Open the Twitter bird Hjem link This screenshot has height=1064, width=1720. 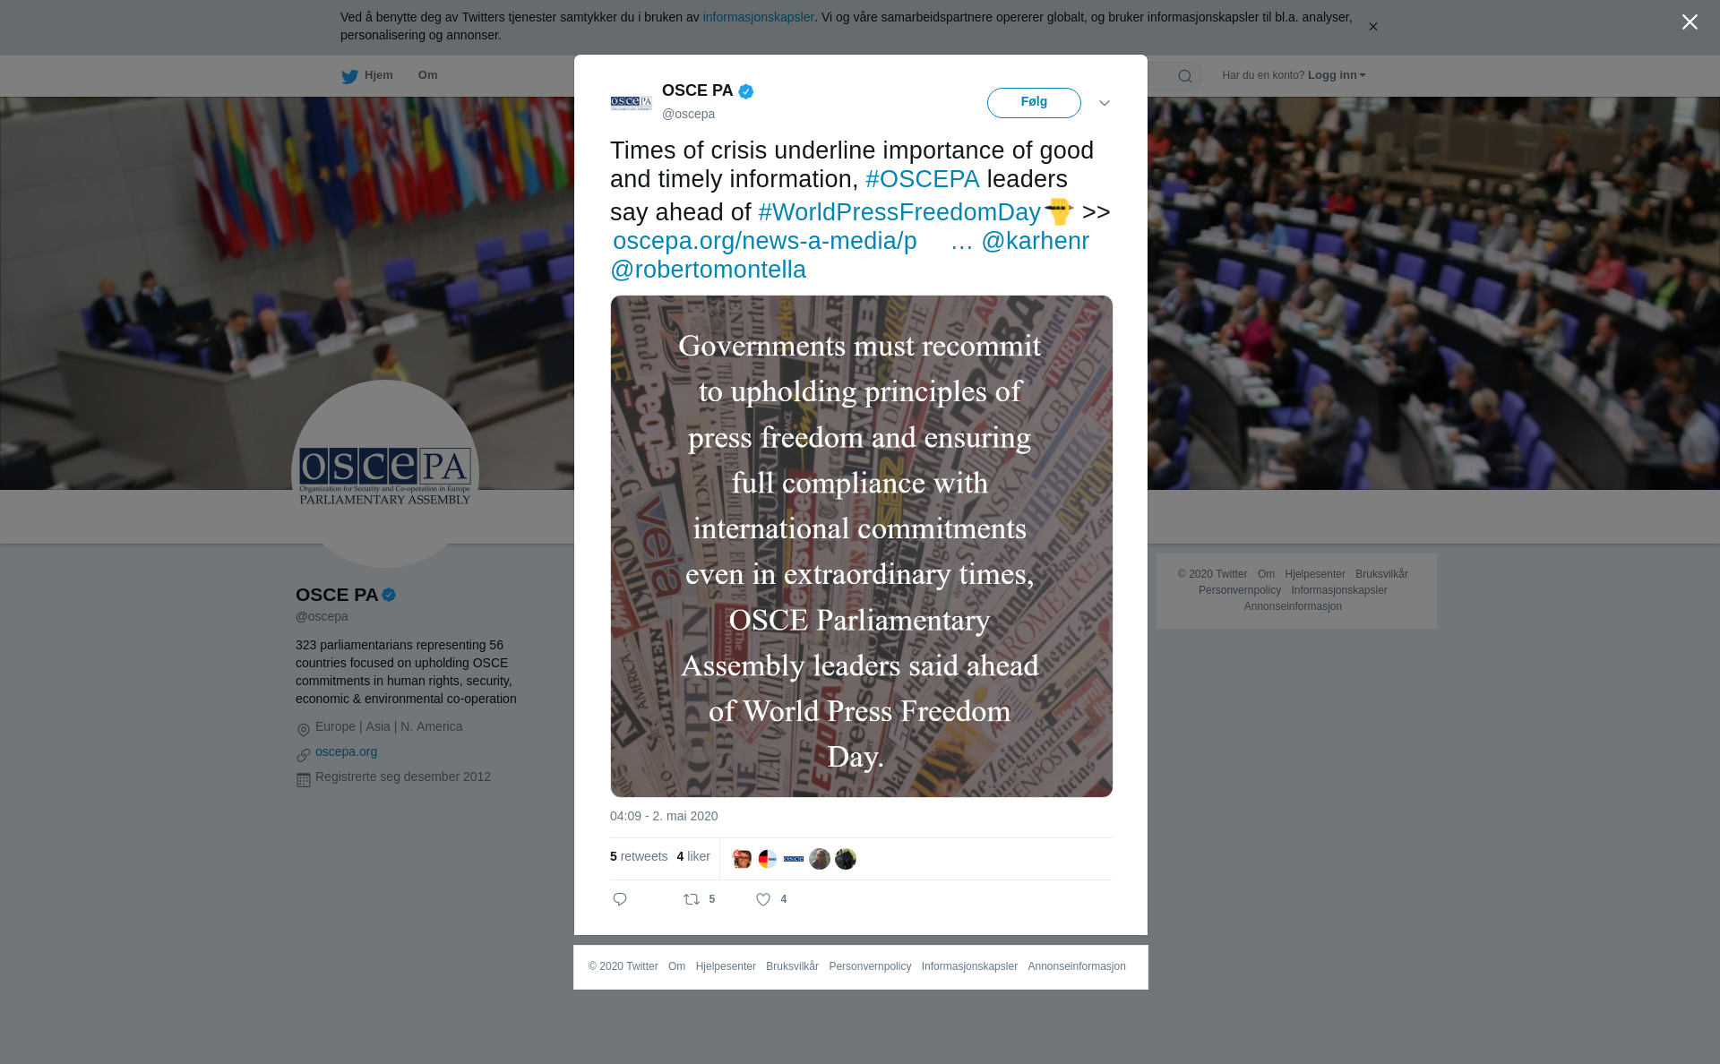[367, 75]
